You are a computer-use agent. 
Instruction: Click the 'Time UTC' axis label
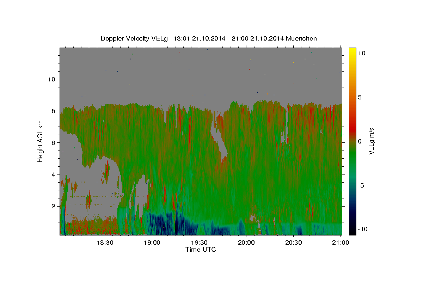pos(201,250)
